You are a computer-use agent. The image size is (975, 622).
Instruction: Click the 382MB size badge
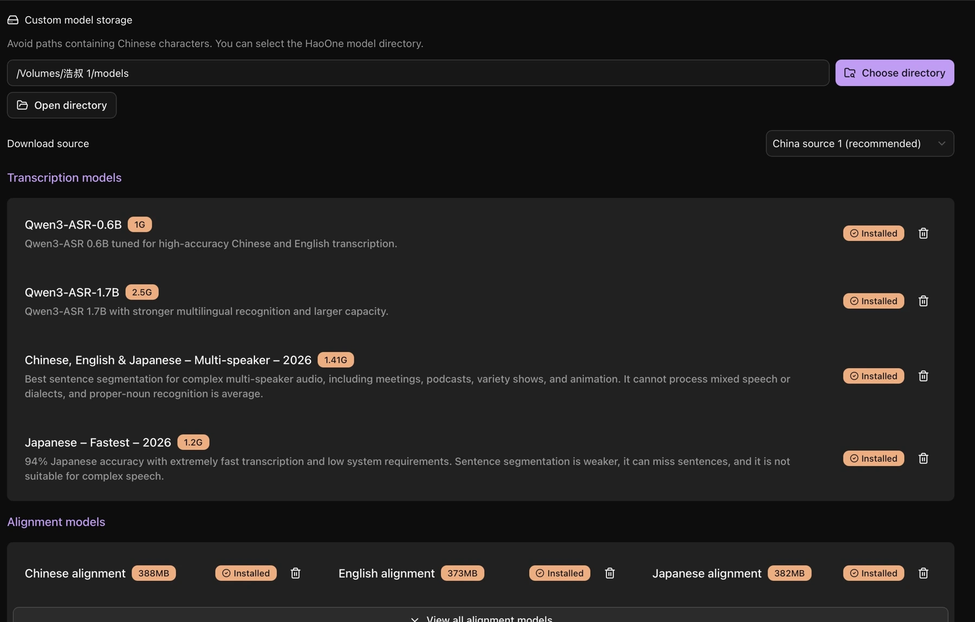coord(790,573)
